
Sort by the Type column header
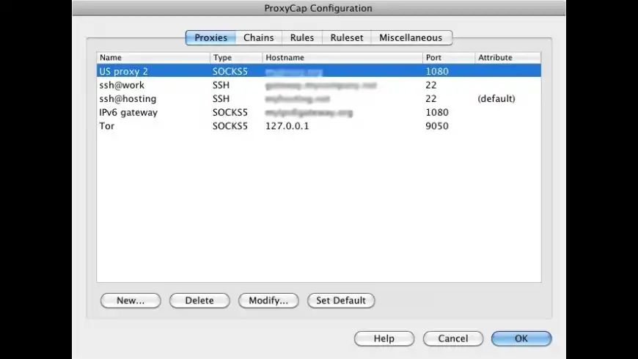pyautogui.click(x=236, y=57)
